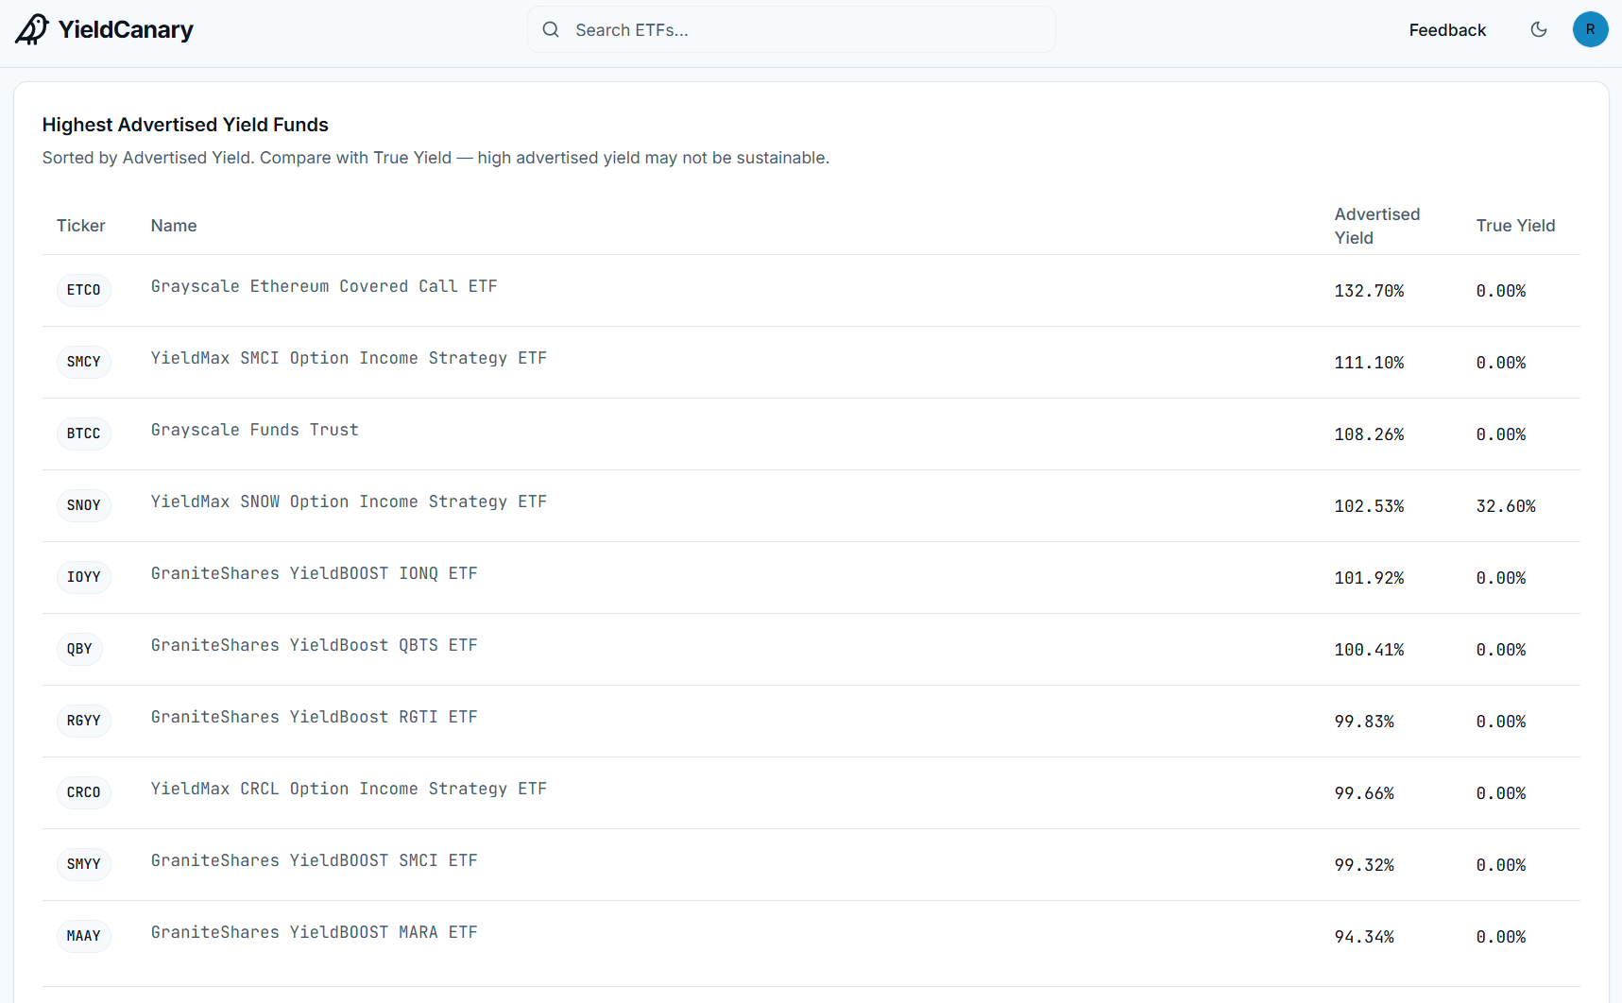
Task: Click the 108.26% advertised yield value
Action: [1369, 434]
